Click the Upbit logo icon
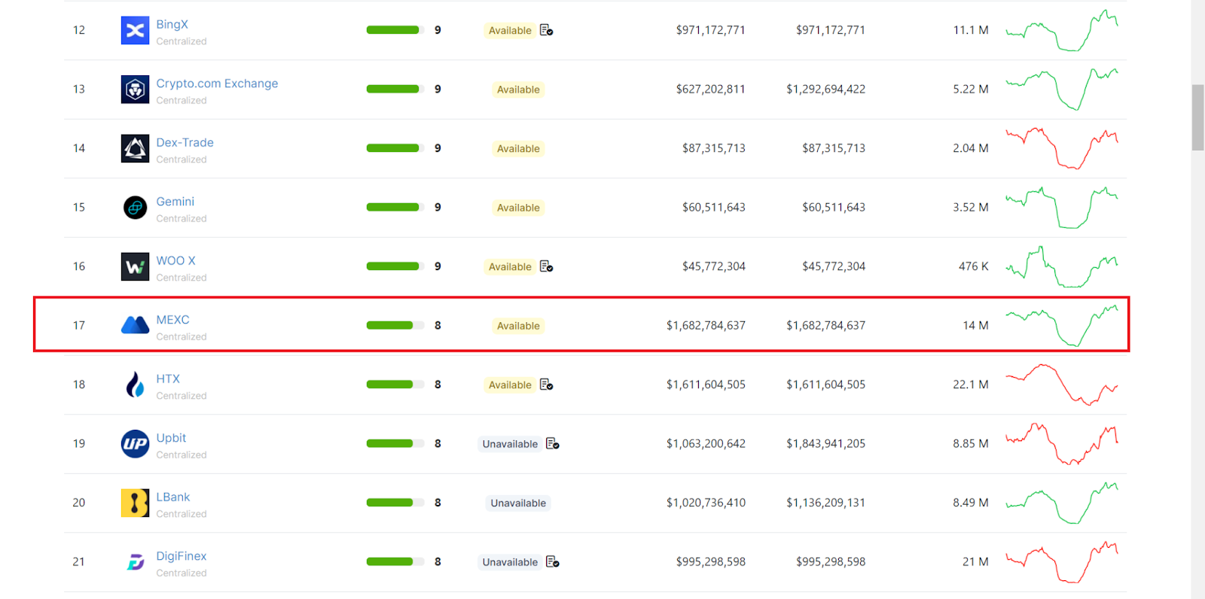This screenshot has height=599, width=1205. pyautogui.click(x=135, y=444)
